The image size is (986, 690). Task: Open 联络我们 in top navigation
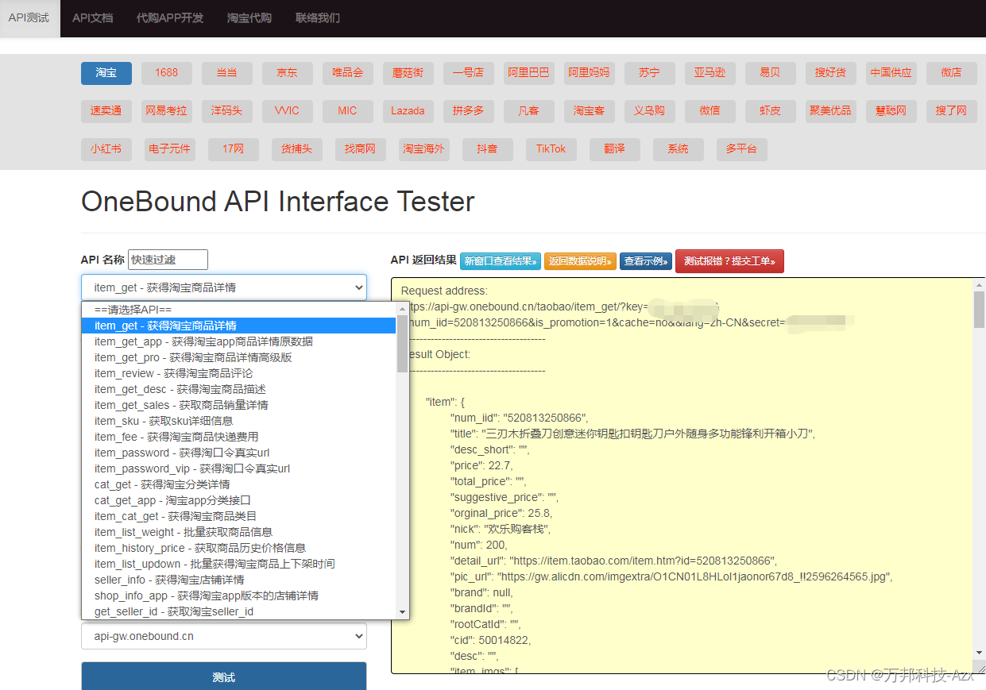pyautogui.click(x=318, y=17)
